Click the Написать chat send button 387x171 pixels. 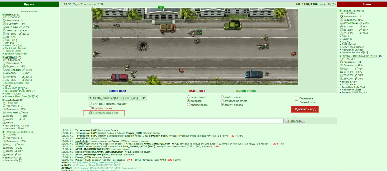pos(295,121)
